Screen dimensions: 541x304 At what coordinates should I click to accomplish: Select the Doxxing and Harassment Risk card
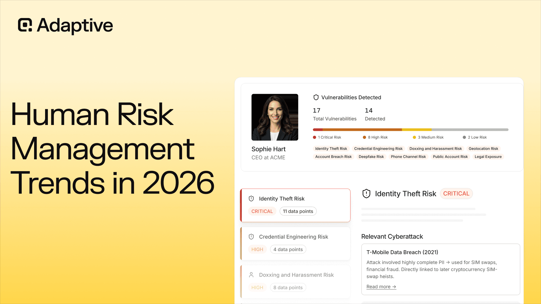[295, 281]
